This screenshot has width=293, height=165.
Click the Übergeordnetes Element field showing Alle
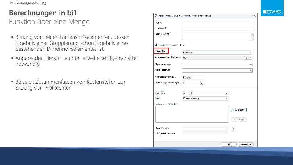213,58
